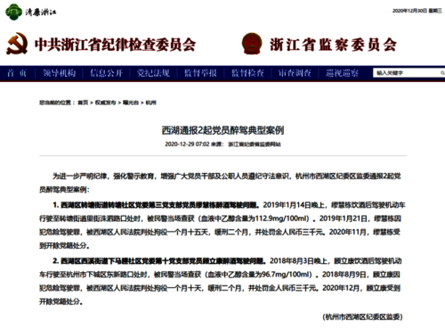The height and width of the screenshot is (329, 445).
Task: Open the 监督举报 navigation item
Action: tap(200, 73)
